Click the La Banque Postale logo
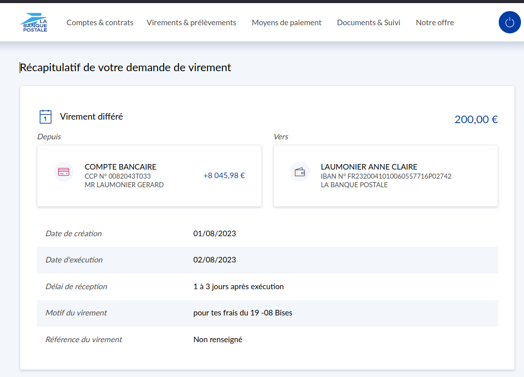Screen dimensions: 524x377 (x=34, y=23)
